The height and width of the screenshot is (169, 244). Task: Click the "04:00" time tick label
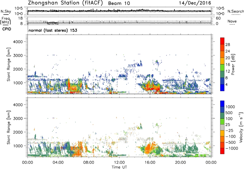tap(58, 163)
